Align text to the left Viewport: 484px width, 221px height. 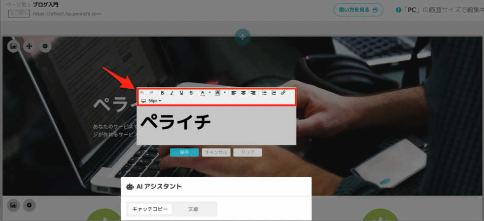pyautogui.click(x=234, y=93)
